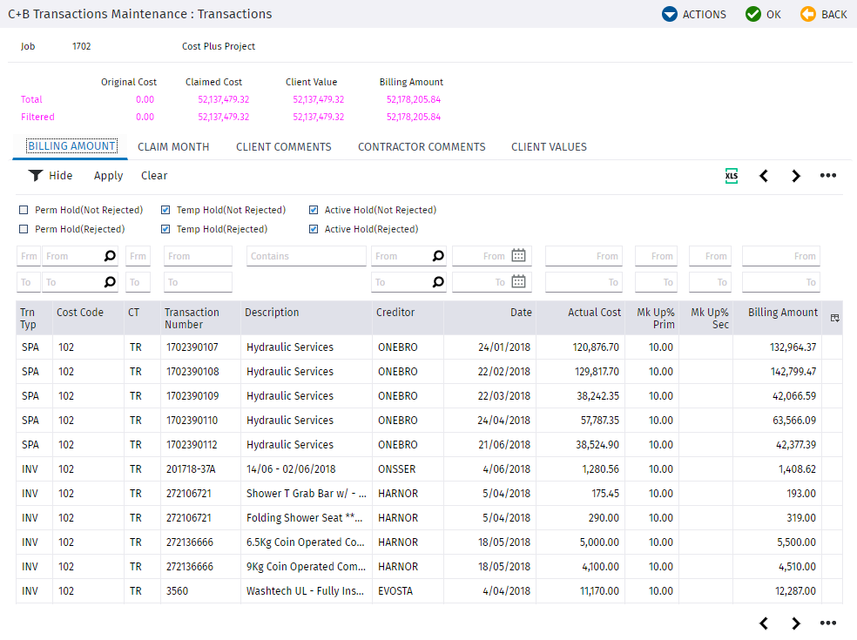Open the CONTRACTOR COMMENTS tab
Viewport: 857px width, 640px height.
point(422,147)
